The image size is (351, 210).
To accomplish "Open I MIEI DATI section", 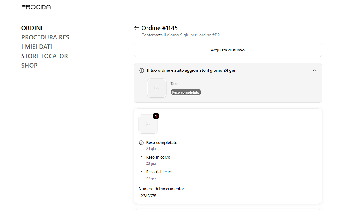I will pyautogui.click(x=37, y=47).
